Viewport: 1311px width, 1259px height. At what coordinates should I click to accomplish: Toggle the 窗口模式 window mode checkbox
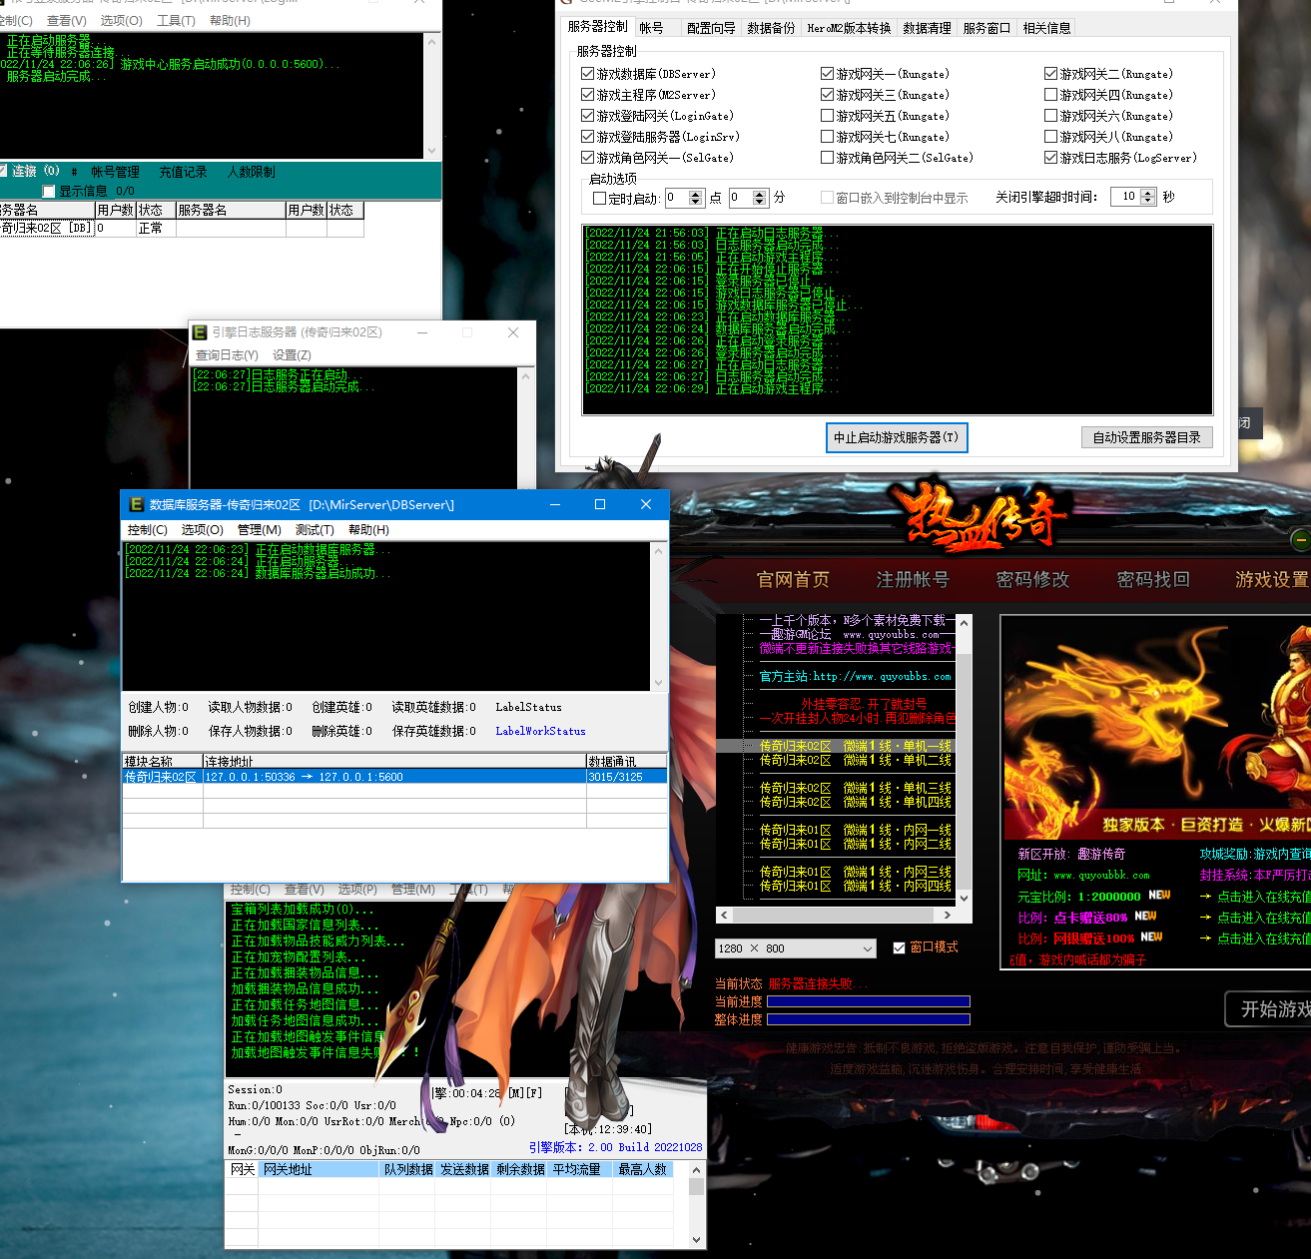pos(899,947)
